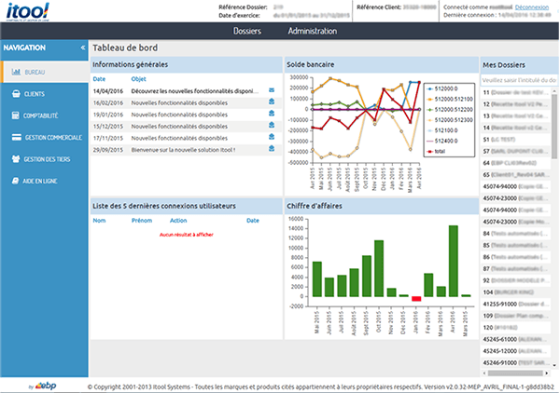560x393 pixels.
Task: Click the itool! logo
Action: tap(33, 17)
